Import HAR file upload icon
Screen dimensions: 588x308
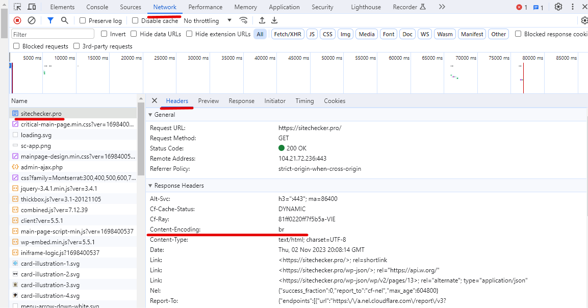[262, 20]
